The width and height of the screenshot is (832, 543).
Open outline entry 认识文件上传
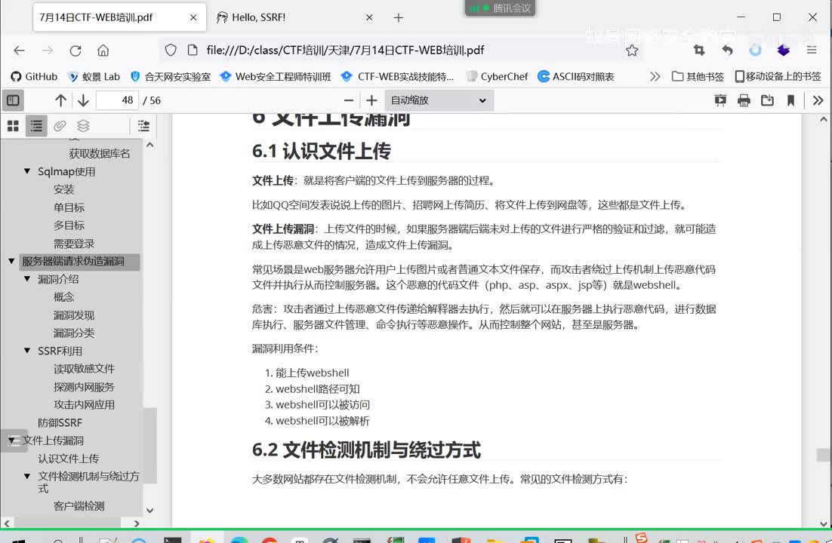[69, 459]
